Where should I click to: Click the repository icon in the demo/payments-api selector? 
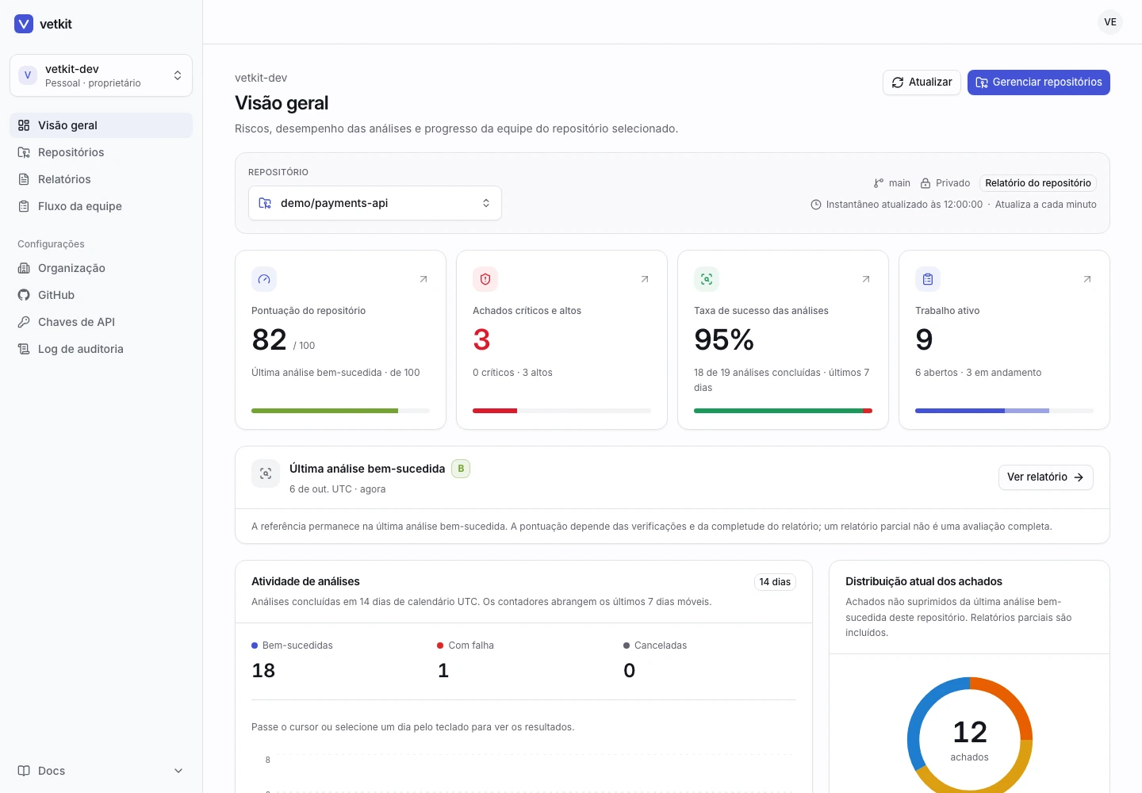[x=265, y=203]
